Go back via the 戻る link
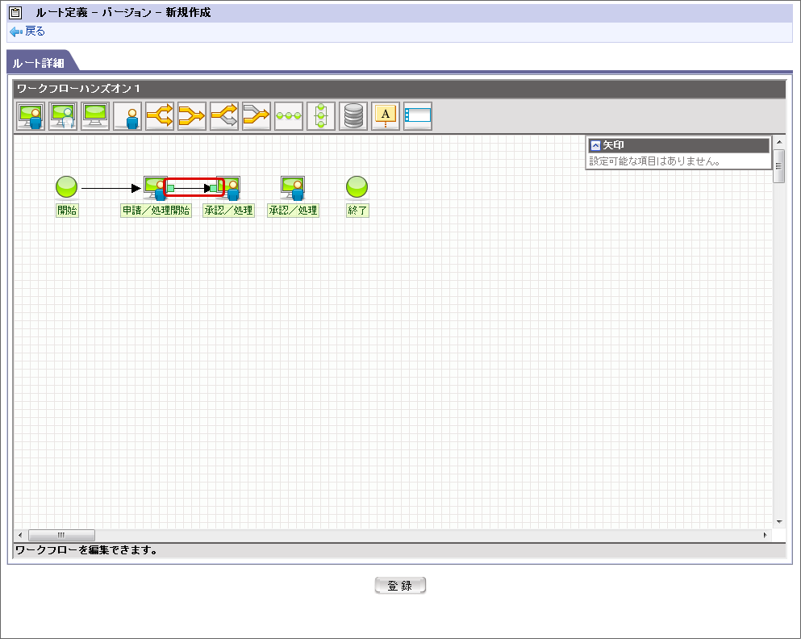 point(35,31)
